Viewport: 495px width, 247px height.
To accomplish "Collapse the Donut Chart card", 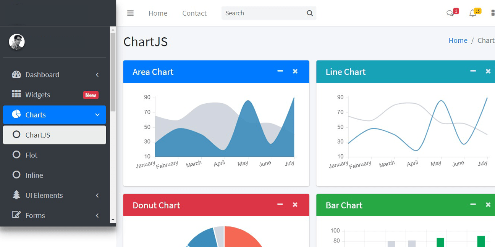I will point(280,204).
